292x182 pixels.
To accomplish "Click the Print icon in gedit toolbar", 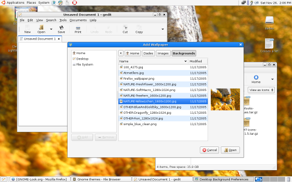I will click(x=78, y=28).
